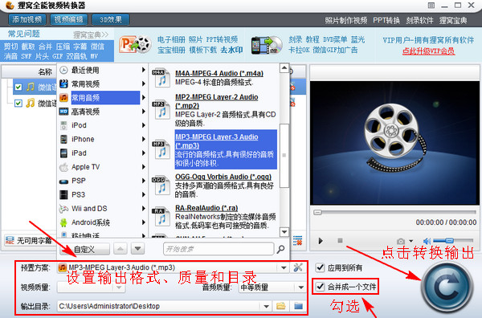The height and width of the screenshot is (318, 482).
Task: Browse output folder with yellow folder icon
Action: tap(280, 306)
